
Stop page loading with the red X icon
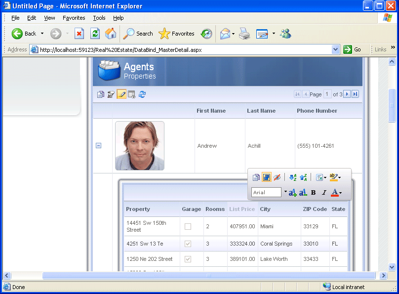point(79,34)
